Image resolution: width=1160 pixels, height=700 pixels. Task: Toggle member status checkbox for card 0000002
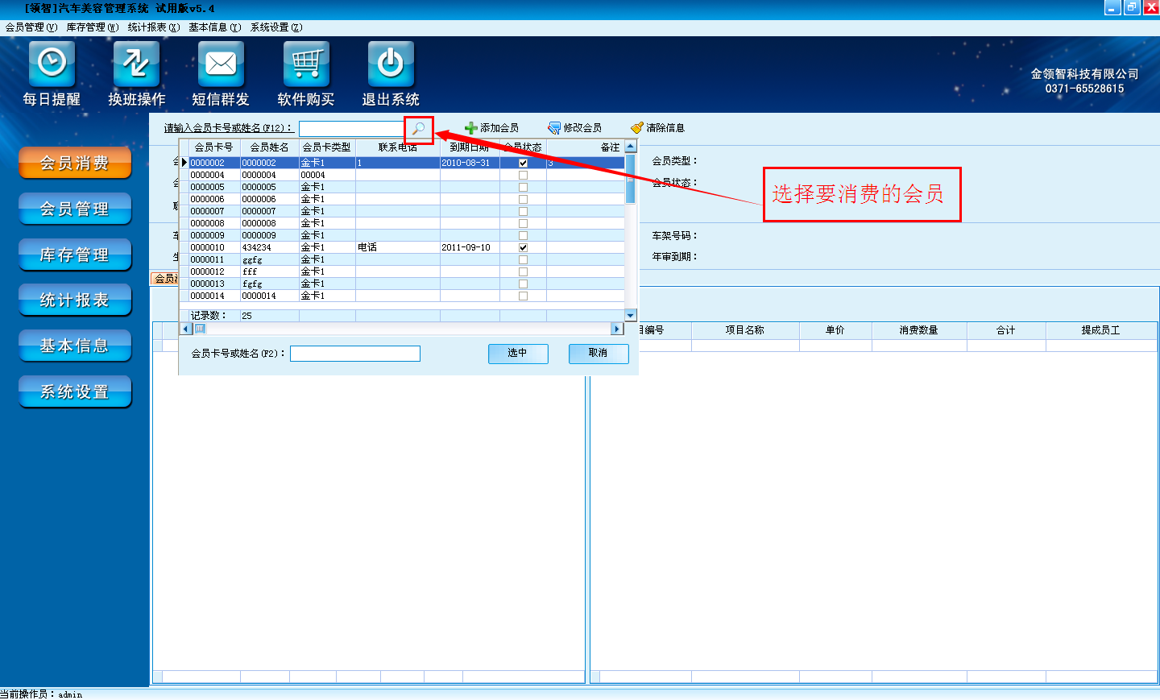[x=523, y=163]
